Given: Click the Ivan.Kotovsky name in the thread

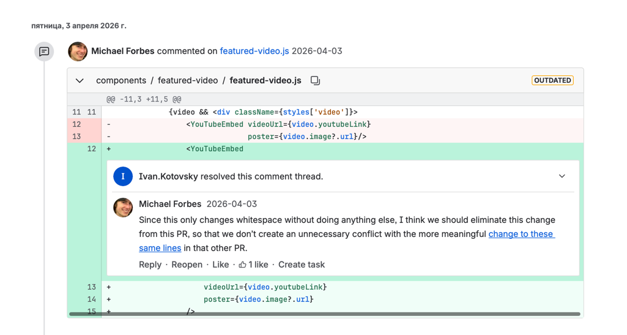Looking at the screenshot, I should click(x=168, y=176).
